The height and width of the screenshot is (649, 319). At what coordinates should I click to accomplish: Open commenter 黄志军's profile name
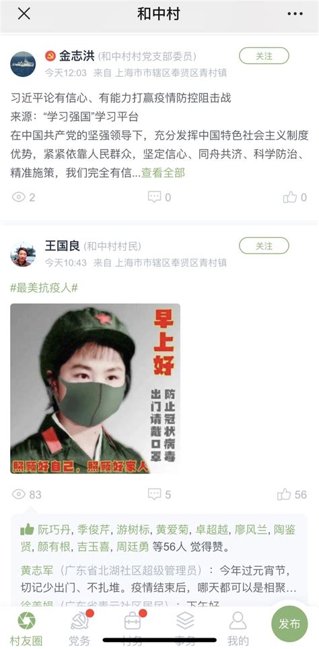(37, 570)
